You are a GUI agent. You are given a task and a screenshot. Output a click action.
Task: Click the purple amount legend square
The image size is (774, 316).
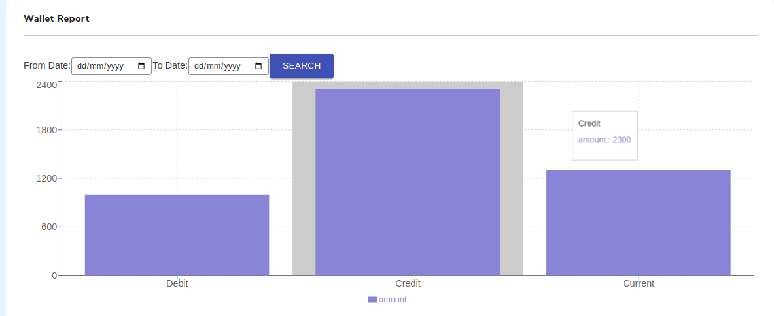click(x=372, y=300)
